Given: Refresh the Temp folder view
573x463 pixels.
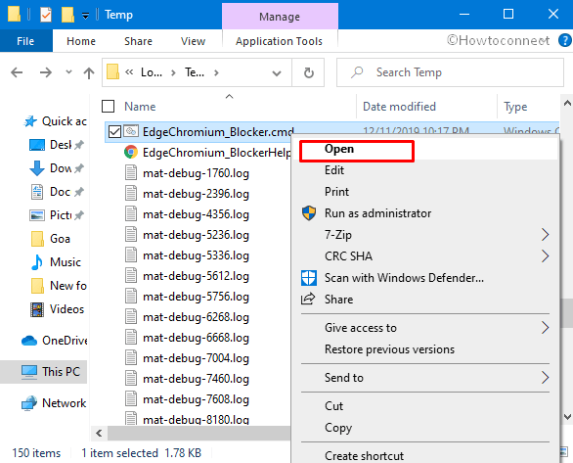Looking at the screenshot, I should tap(308, 72).
